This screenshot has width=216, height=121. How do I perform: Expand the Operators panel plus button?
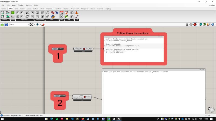[34, 20]
